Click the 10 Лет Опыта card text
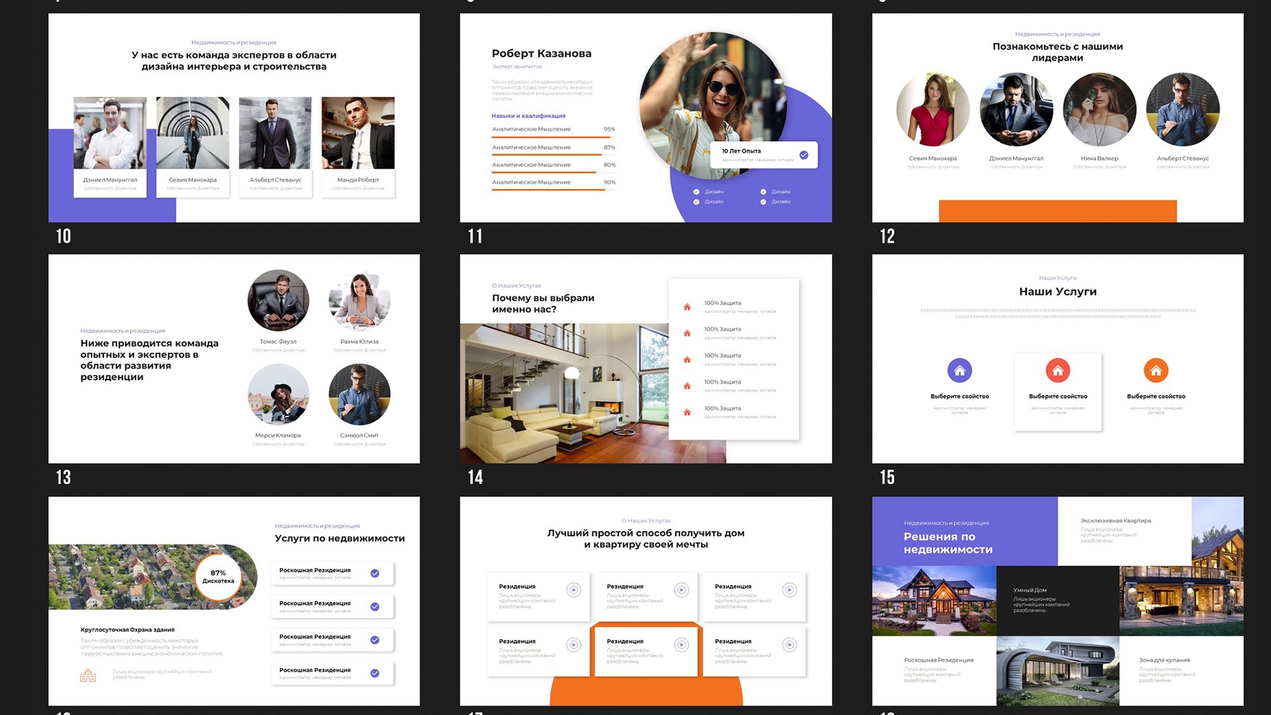This screenshot has width=1271, height=715. [x=741, y=152]
